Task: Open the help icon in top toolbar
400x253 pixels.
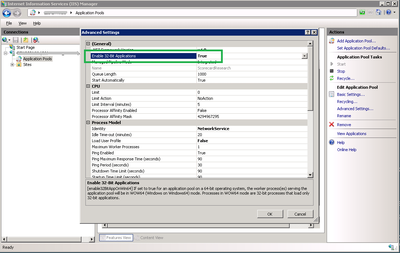Action: pos(389,12)
